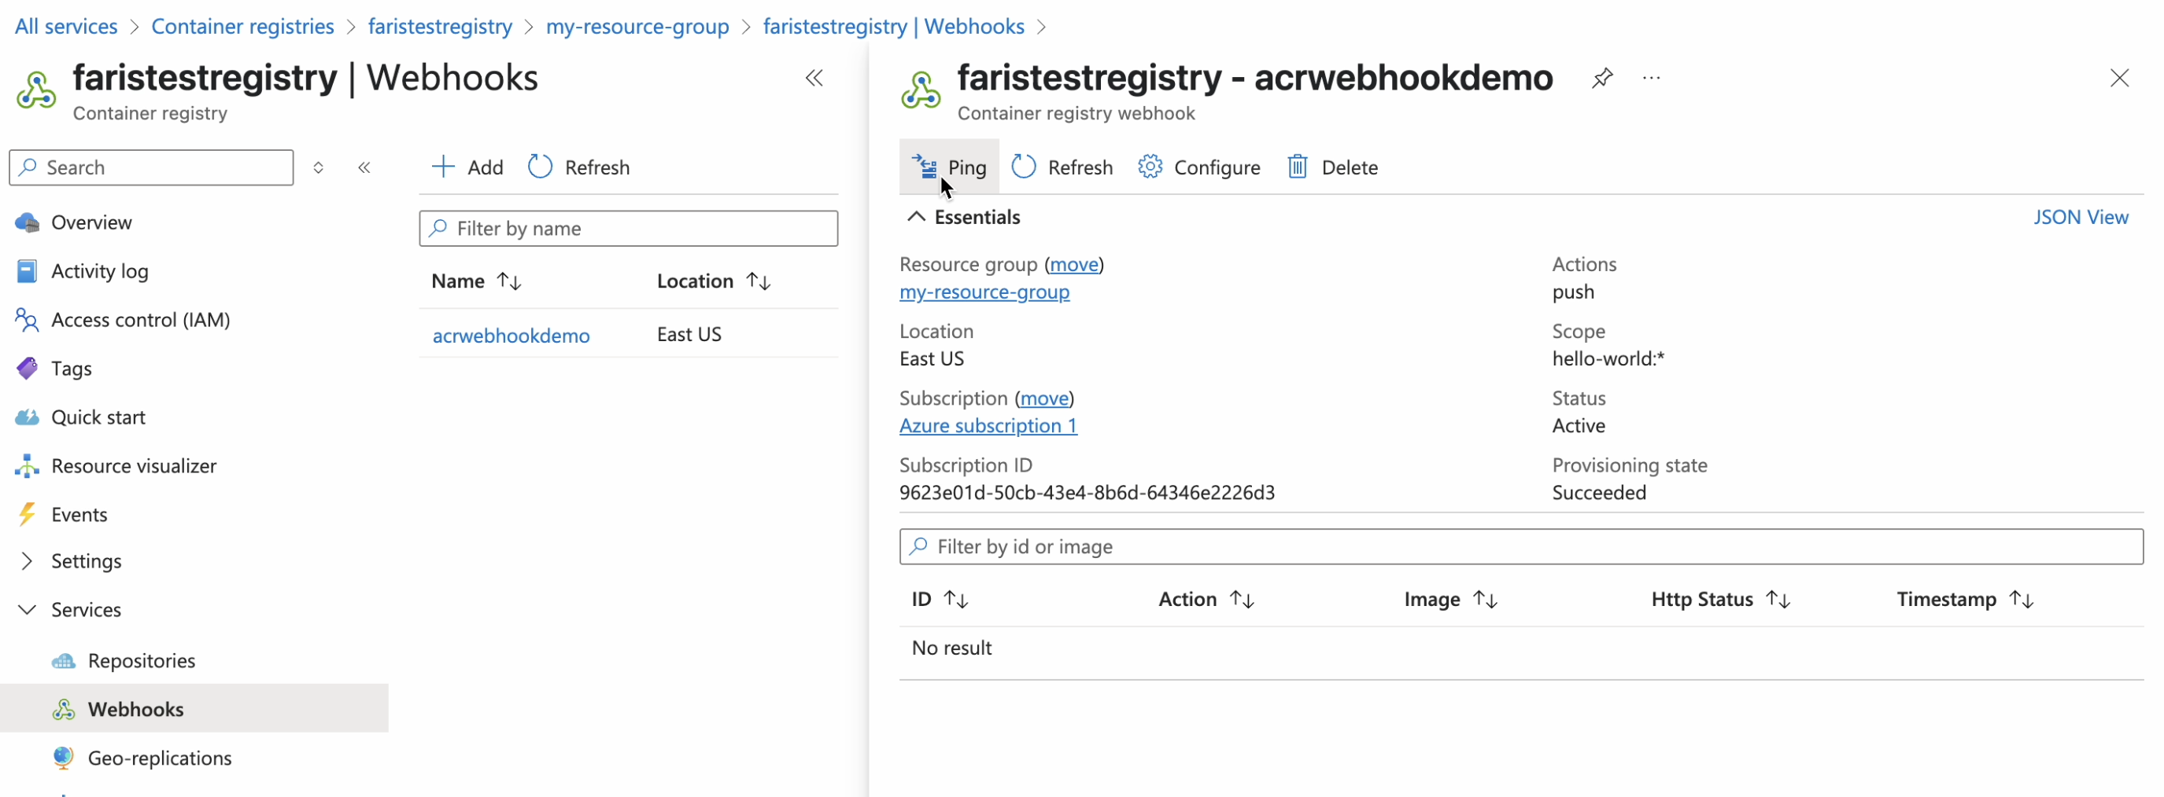2164x797 pixels.
Task: Ping the acrwebhookdemo webhook
Action: point(949,167)
